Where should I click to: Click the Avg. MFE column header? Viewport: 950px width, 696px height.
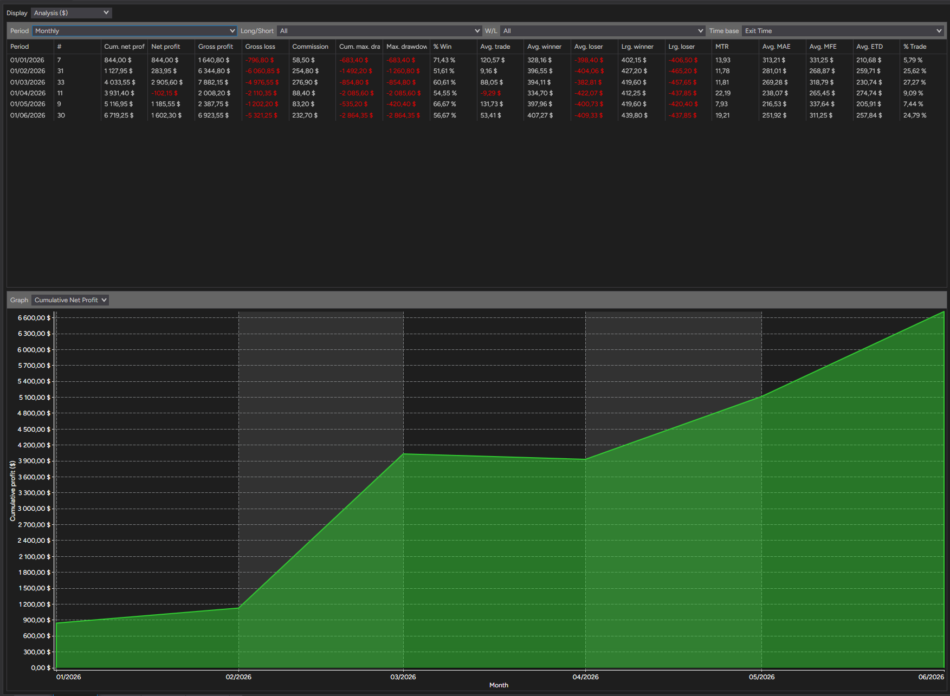point(829,47)
